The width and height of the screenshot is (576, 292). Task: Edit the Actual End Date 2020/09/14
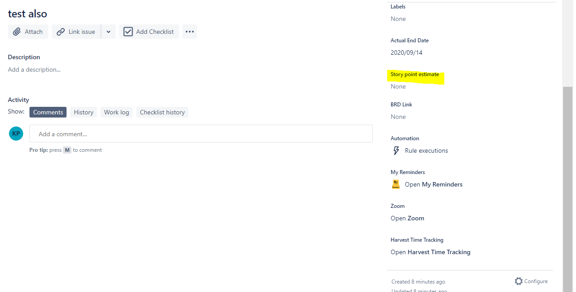[x=406, y=53]
